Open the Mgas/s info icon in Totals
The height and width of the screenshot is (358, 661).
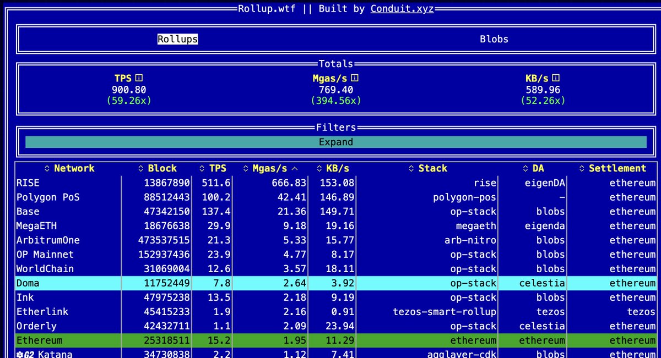tap(355, 78)
